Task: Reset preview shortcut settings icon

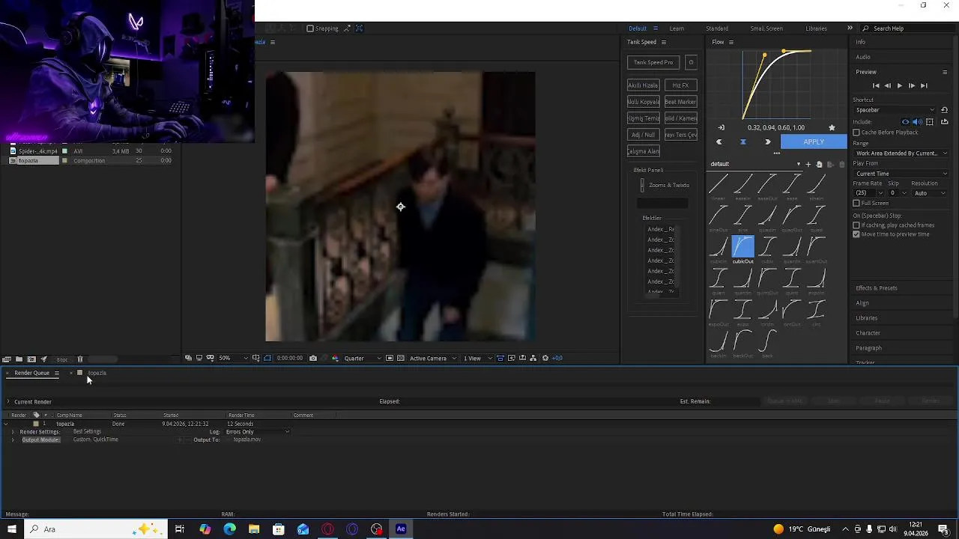Action: pyautogui.click(x=944, y=110)
